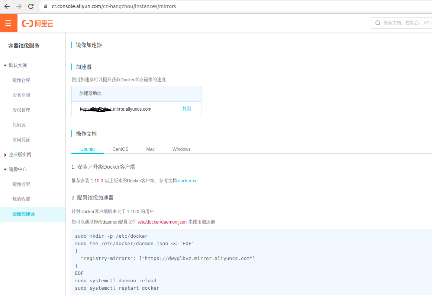Open 镜像仓库 in the sidebar
The image size is (432, 296).
(21, 80)
